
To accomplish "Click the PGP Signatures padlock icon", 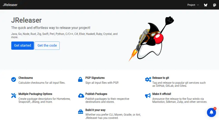I will click(80, 79).
